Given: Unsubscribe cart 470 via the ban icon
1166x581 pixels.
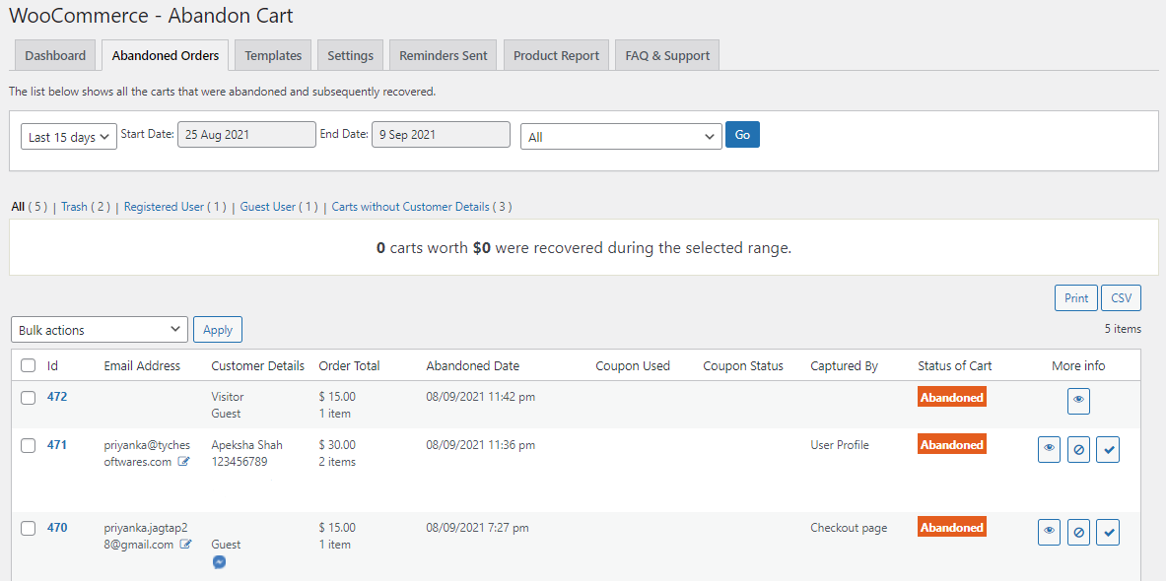Looking at the screenshot, I should point(1079,532).
